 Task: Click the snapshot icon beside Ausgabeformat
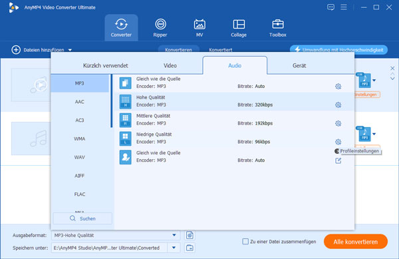190,235
